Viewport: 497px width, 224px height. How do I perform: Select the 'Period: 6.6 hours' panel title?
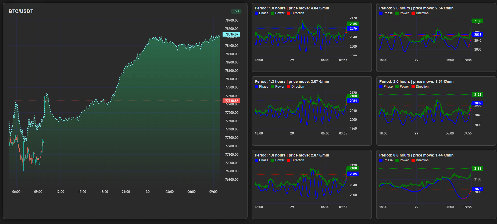(x=416, y=155)
